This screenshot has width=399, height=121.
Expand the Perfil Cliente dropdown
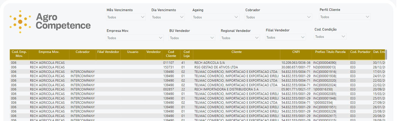[345, 17]
